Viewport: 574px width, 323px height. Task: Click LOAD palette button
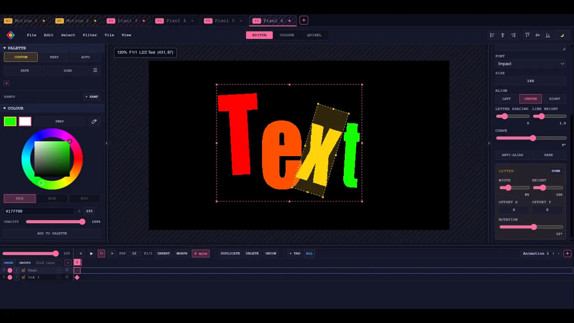pyautogui.click(x=68, y=70)
